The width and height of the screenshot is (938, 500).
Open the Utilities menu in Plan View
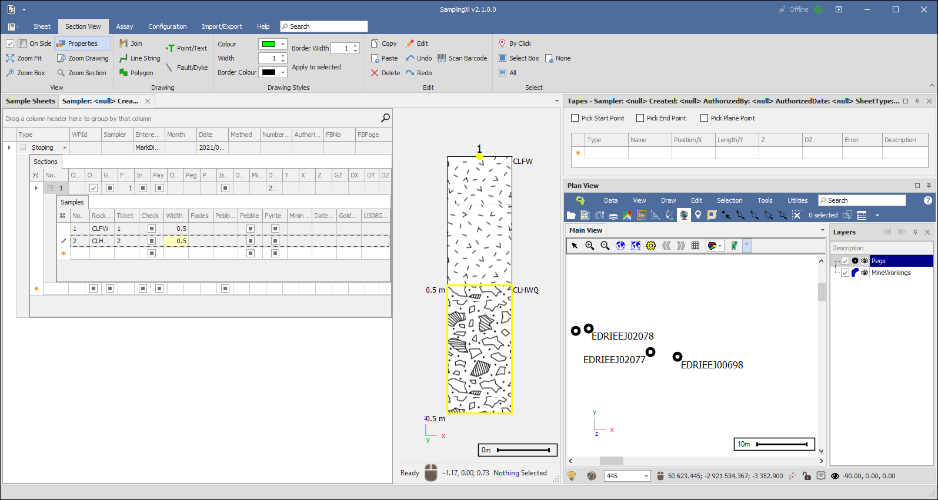click(x=797, y=200)
